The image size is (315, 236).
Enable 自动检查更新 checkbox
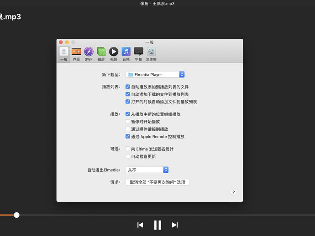tap(127, 156)
